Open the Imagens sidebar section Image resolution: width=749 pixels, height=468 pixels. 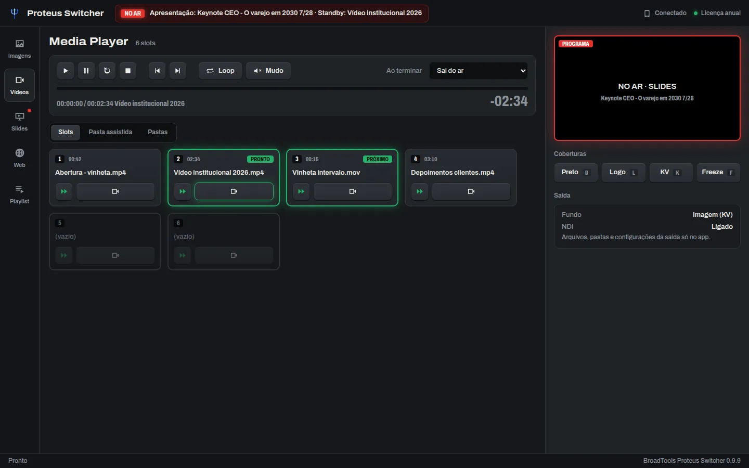pos(19,49)
